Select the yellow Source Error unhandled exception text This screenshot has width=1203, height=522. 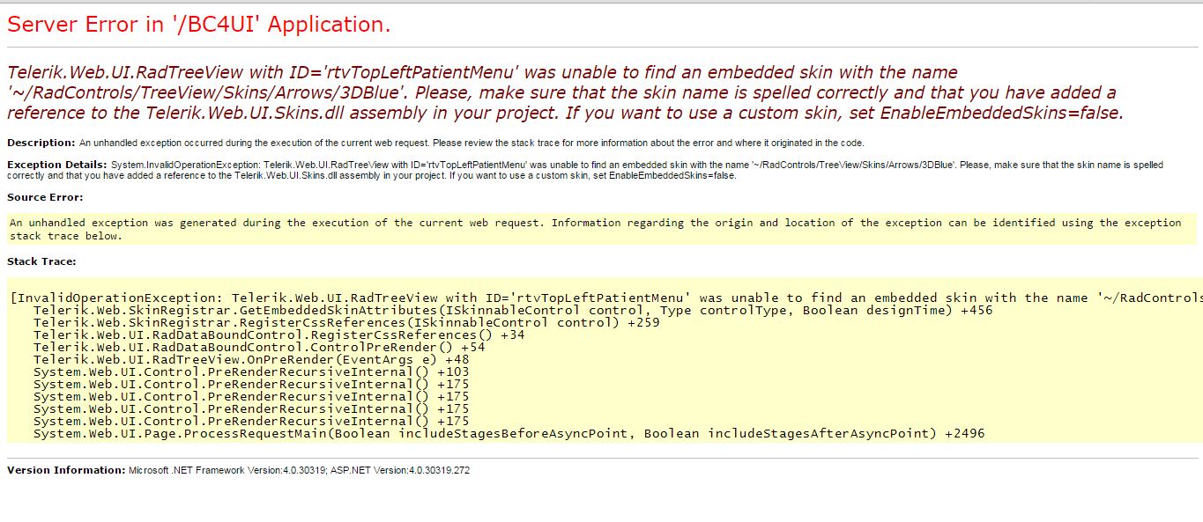pyautogui.click(x=596, y=229)
